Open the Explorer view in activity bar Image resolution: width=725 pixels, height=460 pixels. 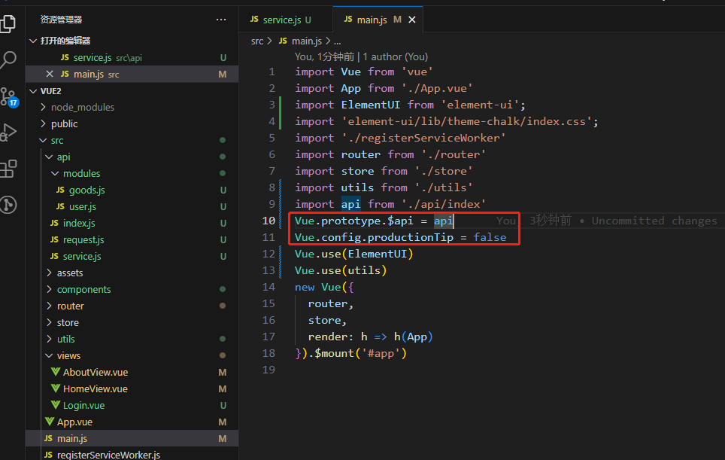[8, 23]
